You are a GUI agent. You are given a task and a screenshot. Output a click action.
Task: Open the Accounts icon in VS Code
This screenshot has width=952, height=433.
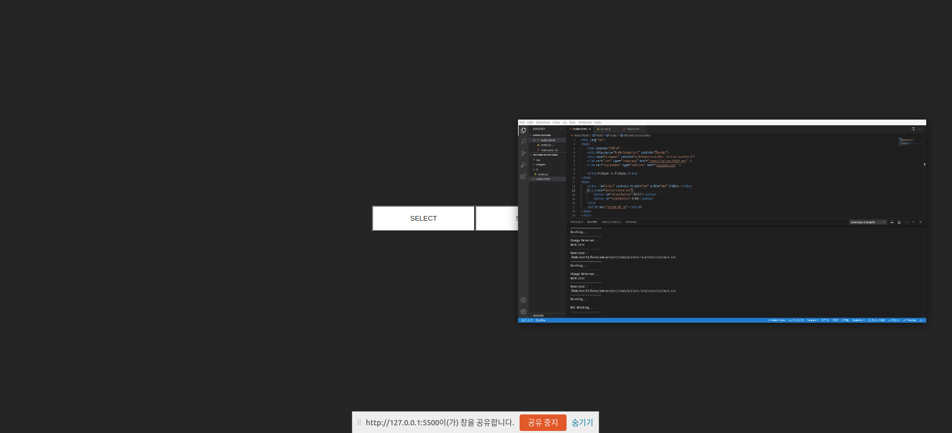pyautogui.click(x=523, y=300)
